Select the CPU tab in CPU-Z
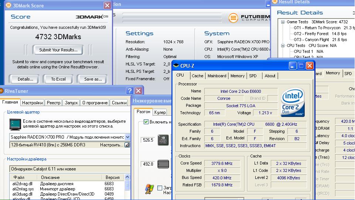355x200 pixels. [x=180, y=75]
